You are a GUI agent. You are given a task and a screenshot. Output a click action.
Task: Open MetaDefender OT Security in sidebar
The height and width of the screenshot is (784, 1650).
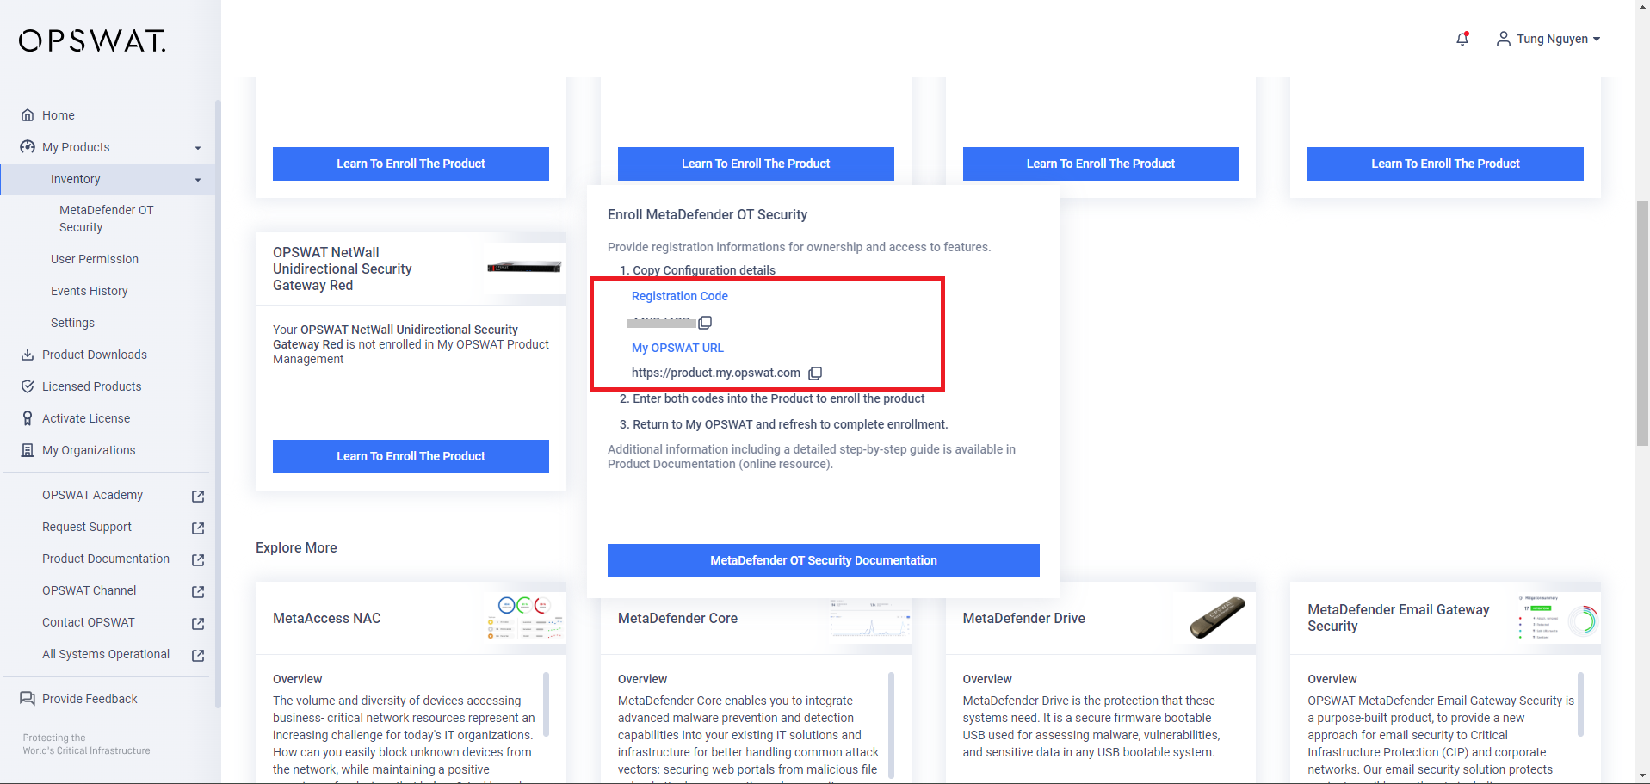point(106,219)
